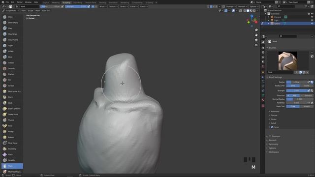Click the pan hand viewport icon

256,35
